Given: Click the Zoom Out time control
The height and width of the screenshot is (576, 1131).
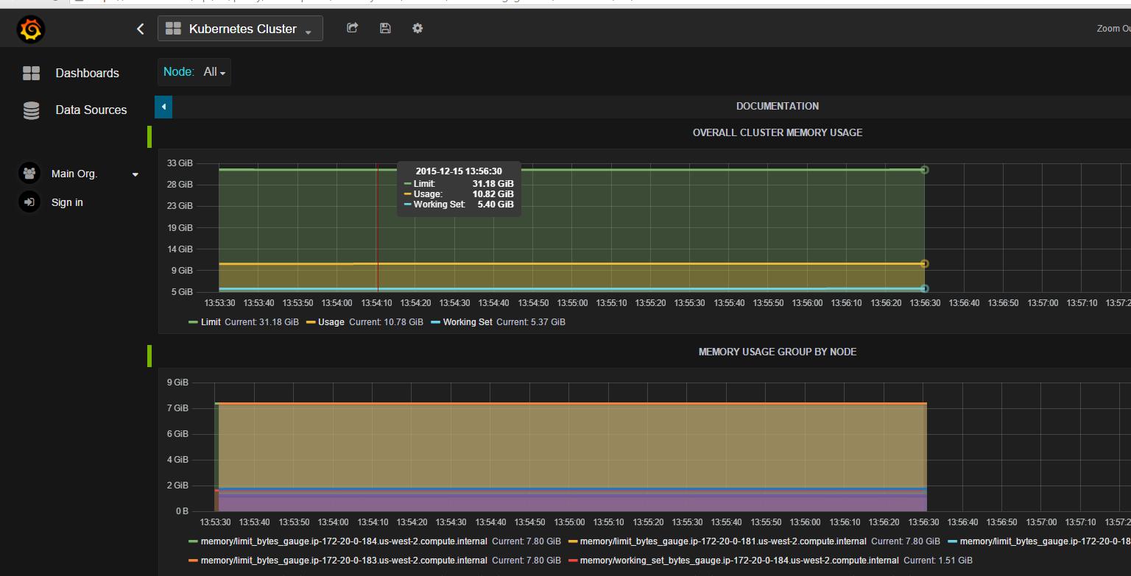Looking at the screenshot, I should tap(1113, 29).
